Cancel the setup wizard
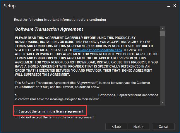This screenshot has width=180, height=133. (164, 127)
